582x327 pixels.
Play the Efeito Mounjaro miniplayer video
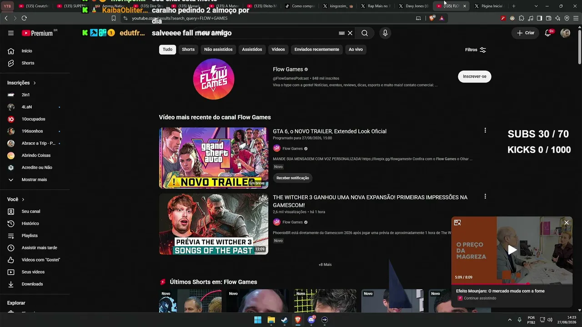tap(512, 250)
